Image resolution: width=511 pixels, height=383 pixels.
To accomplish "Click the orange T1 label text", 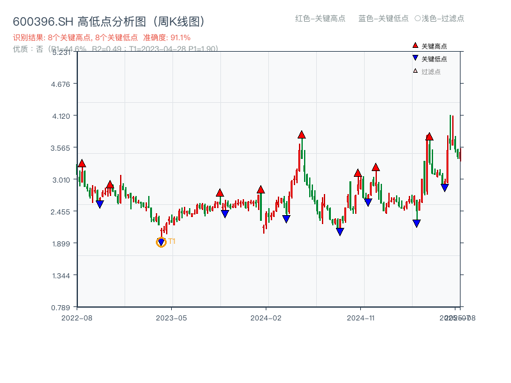I will [172, 241].
